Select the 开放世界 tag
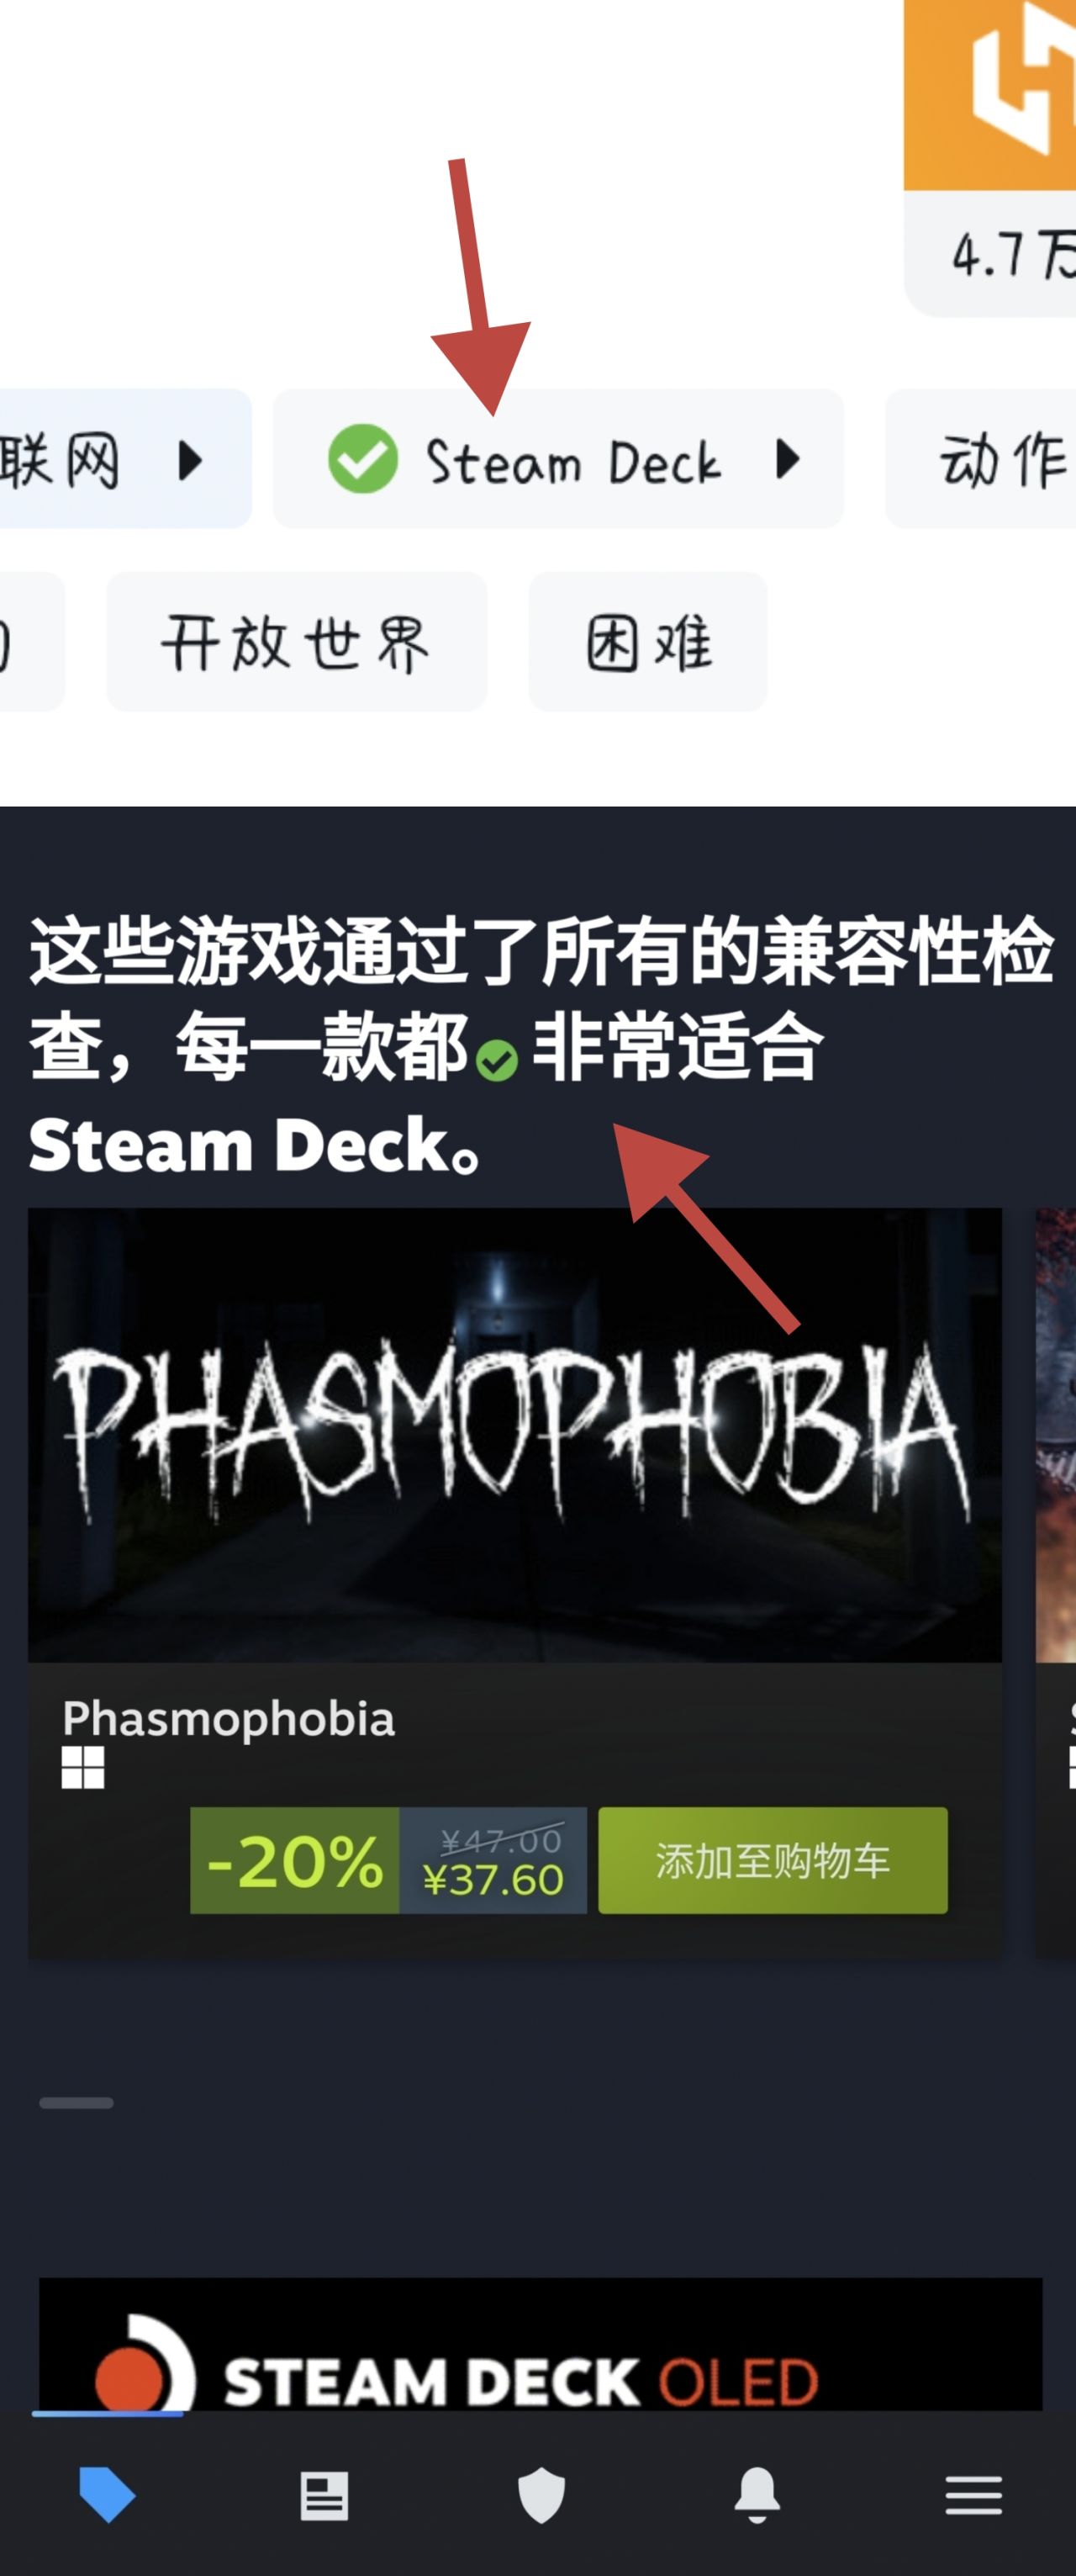Viewport: 1076px width, 2576px height. [x=296, y=642]
